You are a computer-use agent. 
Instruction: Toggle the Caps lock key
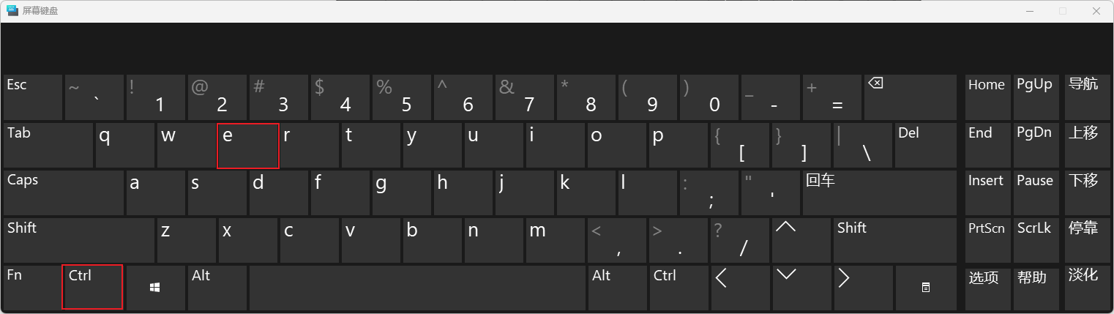pos(63,192)
